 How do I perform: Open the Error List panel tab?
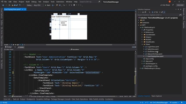coord(8,99)
